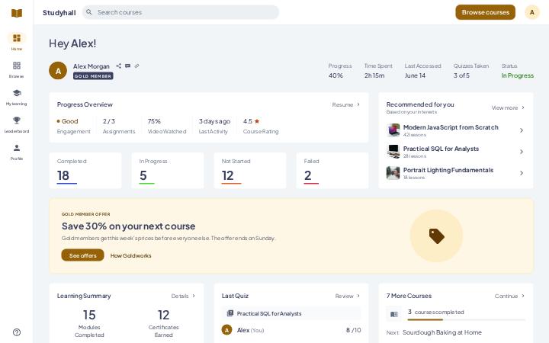Click the Studyhall brand name
Image resolution: width=549 pixels, height=343 pixels.
click(59, 13)
